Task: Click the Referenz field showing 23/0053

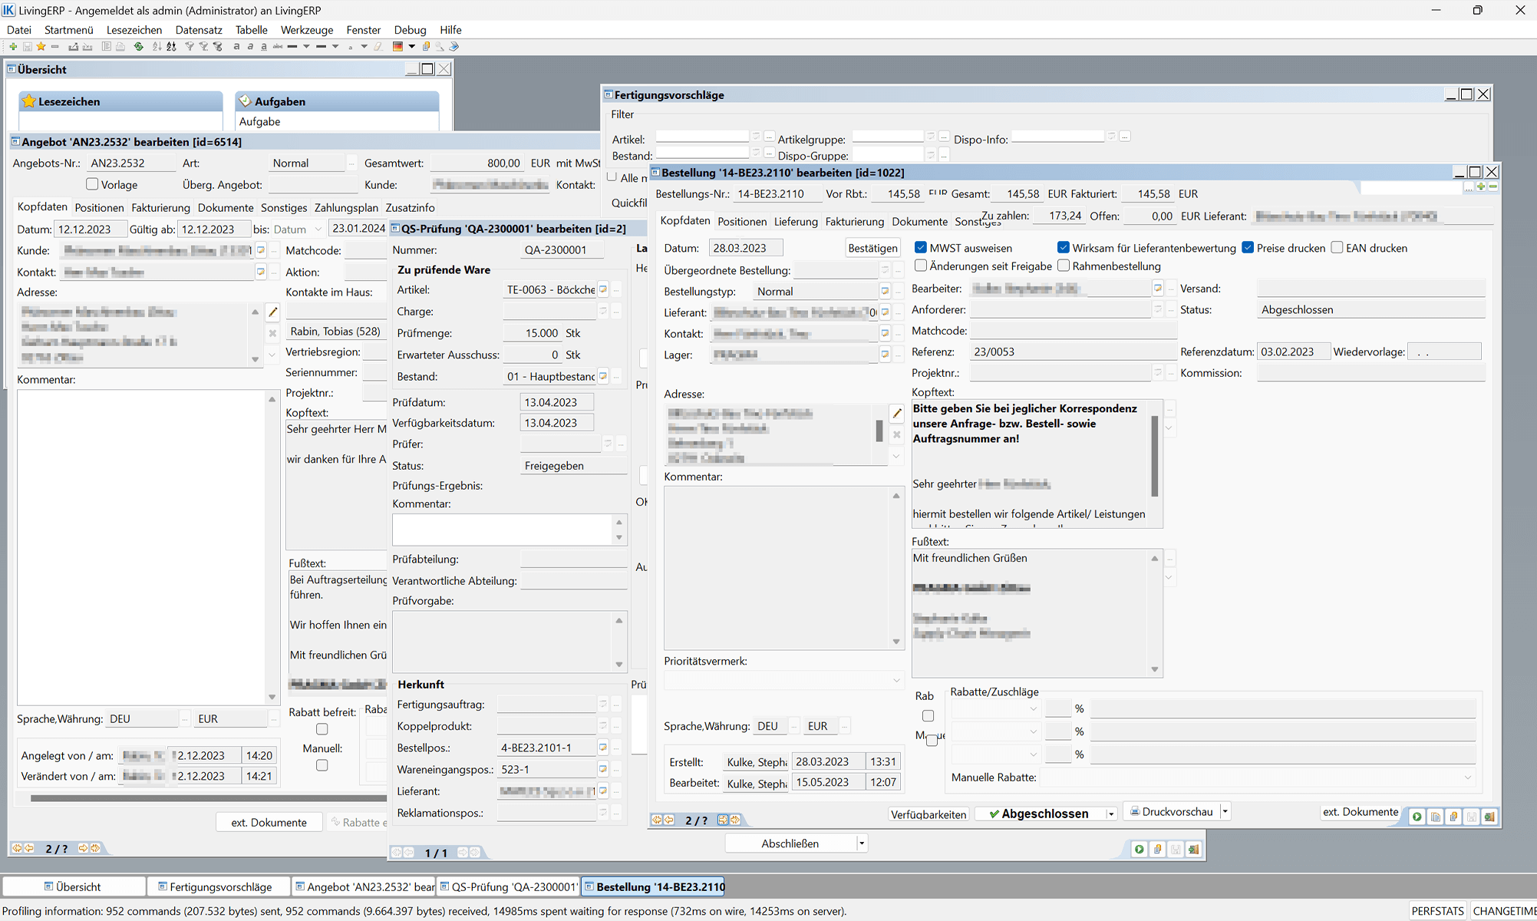Action: click(1073, 352)
